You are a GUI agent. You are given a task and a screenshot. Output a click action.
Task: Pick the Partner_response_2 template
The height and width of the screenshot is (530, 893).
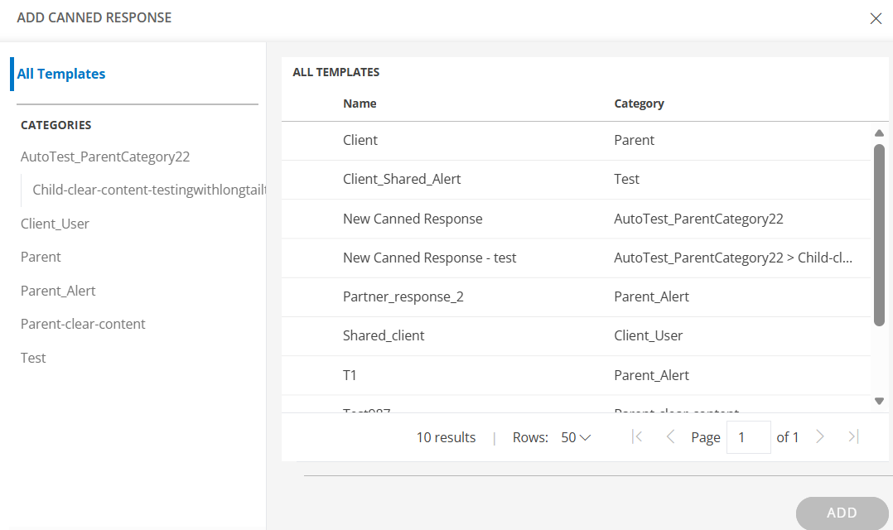pos(403,296)
